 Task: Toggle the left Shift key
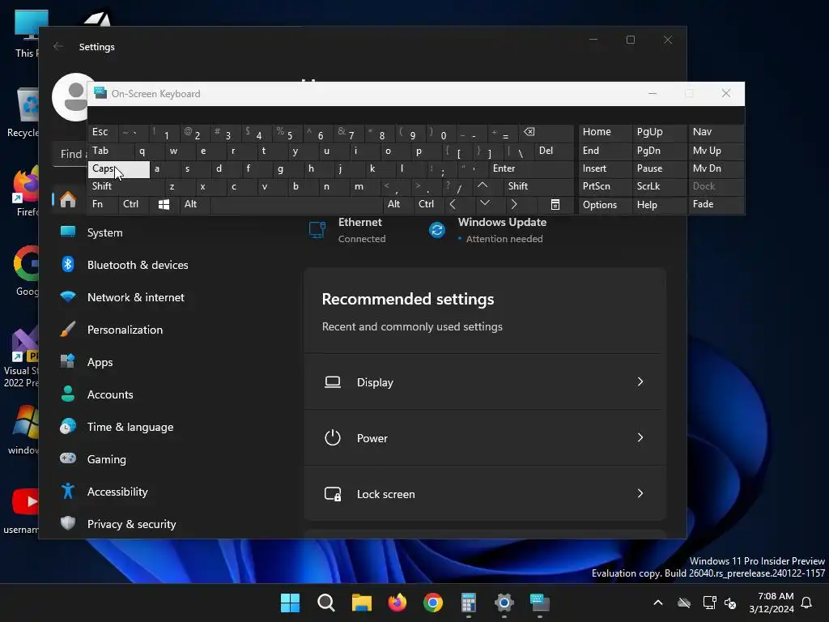point(126,186)
